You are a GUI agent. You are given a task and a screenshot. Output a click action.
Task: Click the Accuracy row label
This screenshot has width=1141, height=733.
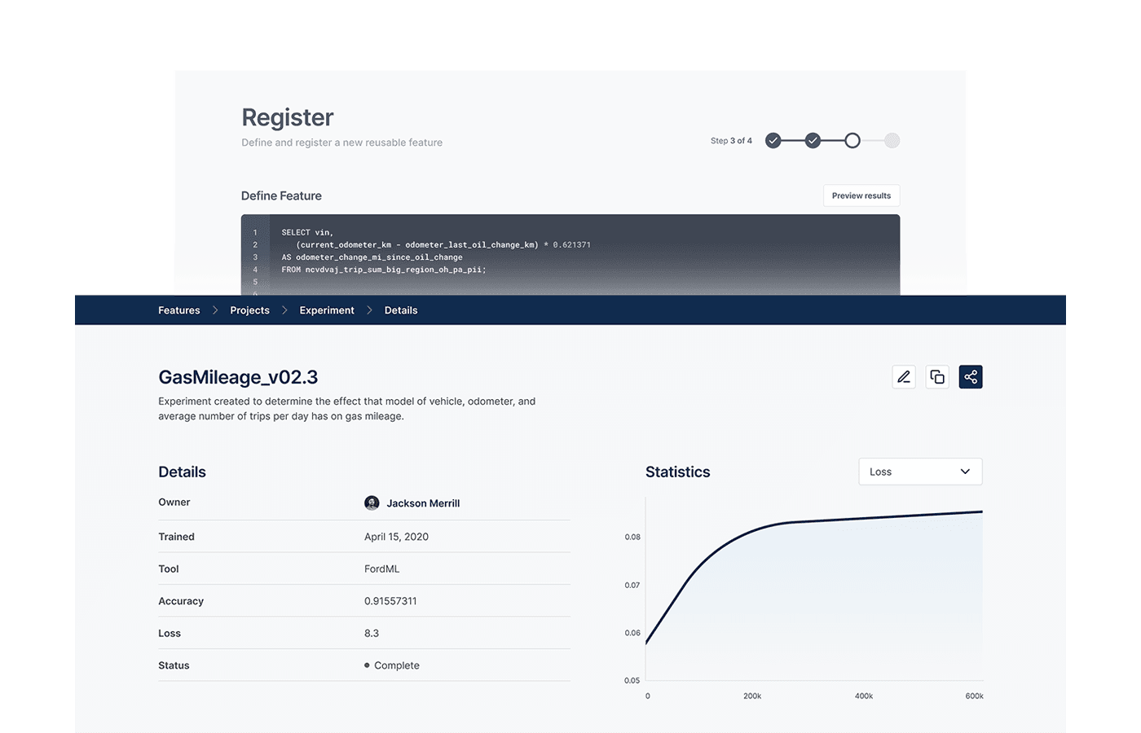[181, 601]
